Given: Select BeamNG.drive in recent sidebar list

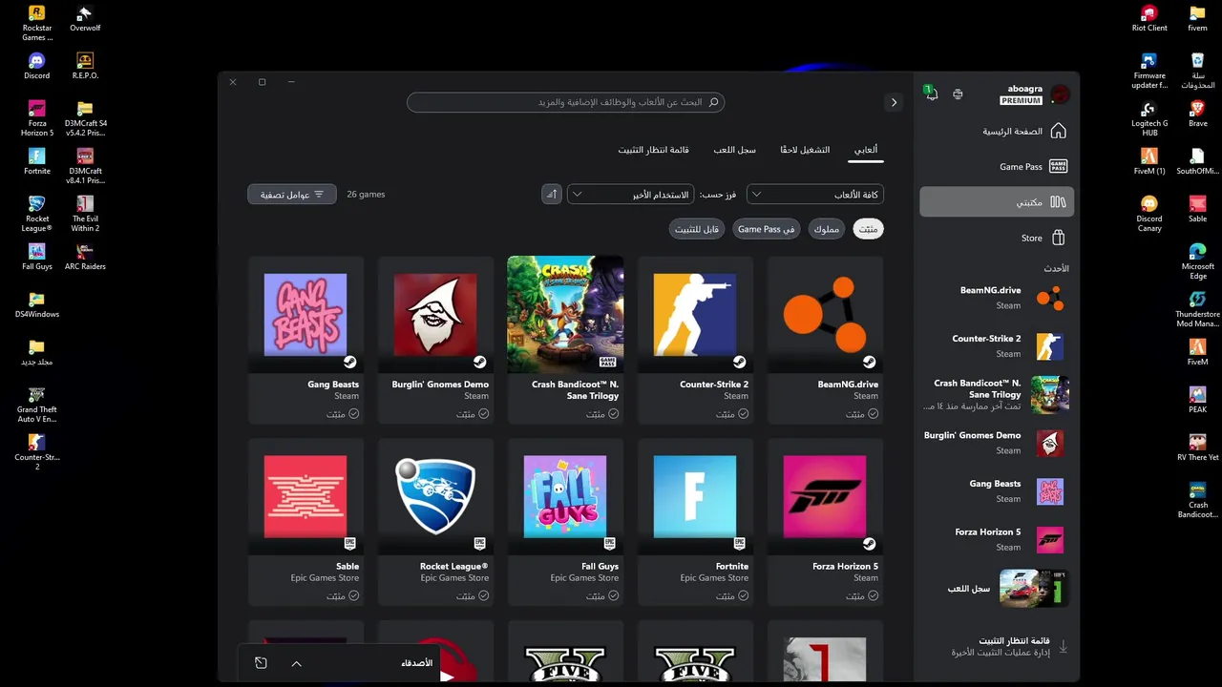Looking at the screenshot, I should point(996,298).
